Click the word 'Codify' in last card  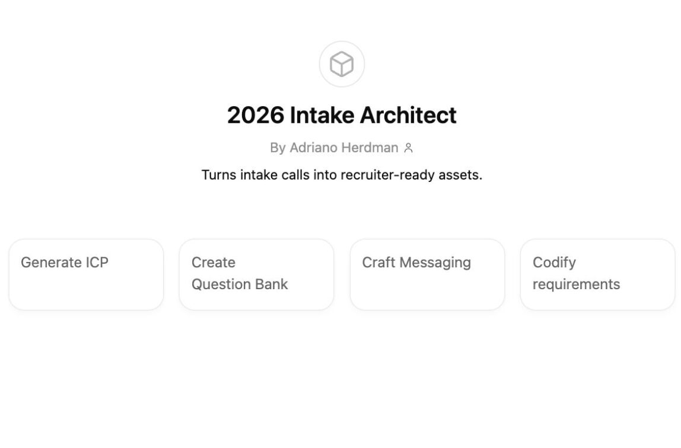554,263
